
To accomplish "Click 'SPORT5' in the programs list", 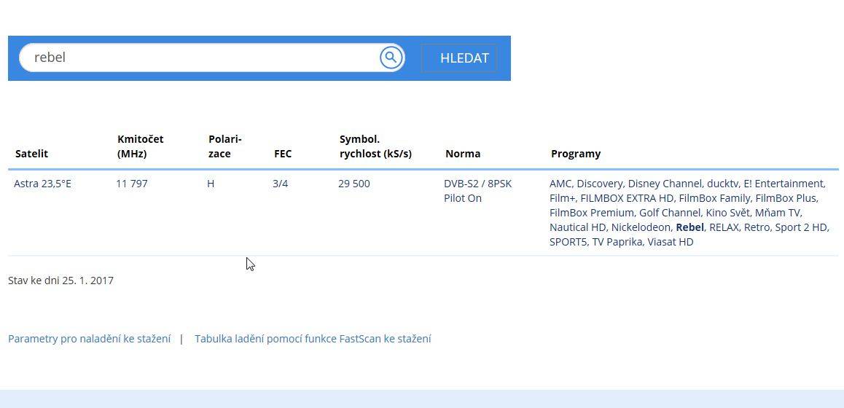I will coord(568,242).
